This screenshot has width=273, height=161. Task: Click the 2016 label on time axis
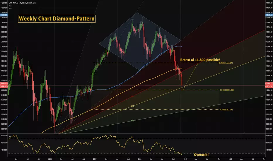tap(50, 159)
